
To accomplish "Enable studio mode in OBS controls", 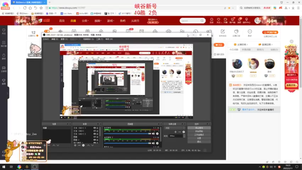I will (x=199, y=135).
